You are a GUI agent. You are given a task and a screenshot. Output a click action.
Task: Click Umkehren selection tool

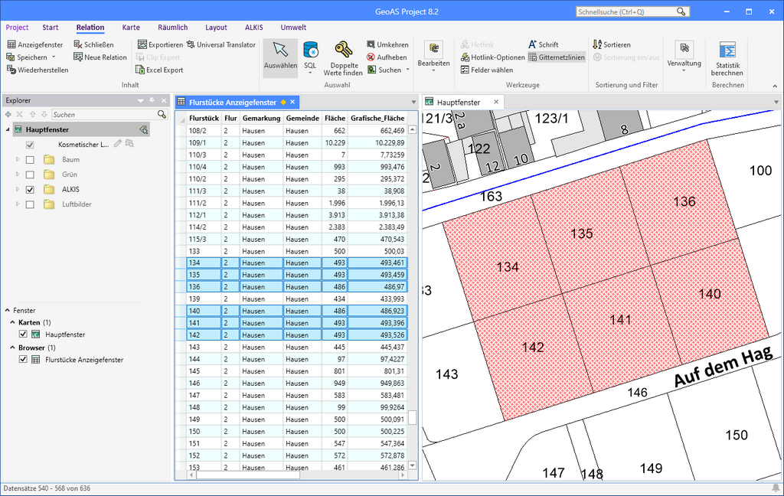coord(387,44)
